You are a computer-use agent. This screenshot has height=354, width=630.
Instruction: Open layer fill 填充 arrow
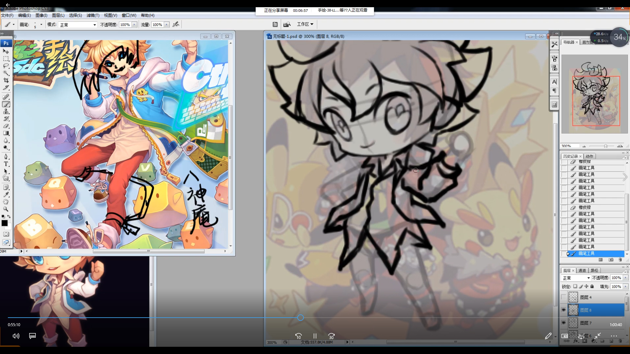(x=625, y=286)
